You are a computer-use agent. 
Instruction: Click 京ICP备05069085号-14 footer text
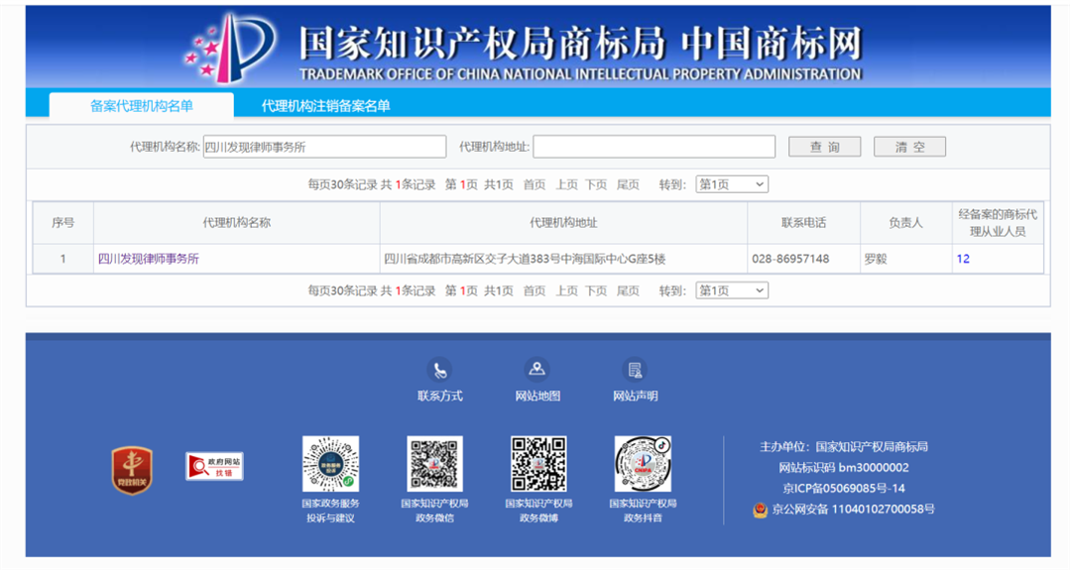coord(844,488)
